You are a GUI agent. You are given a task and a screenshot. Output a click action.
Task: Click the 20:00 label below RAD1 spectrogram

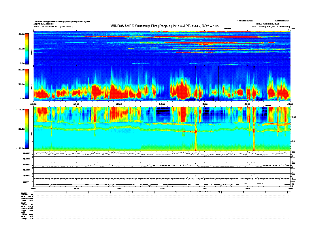(247, 104)
